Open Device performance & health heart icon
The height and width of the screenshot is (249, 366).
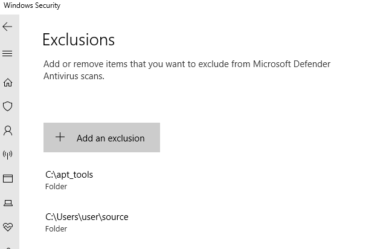point(8,227)
